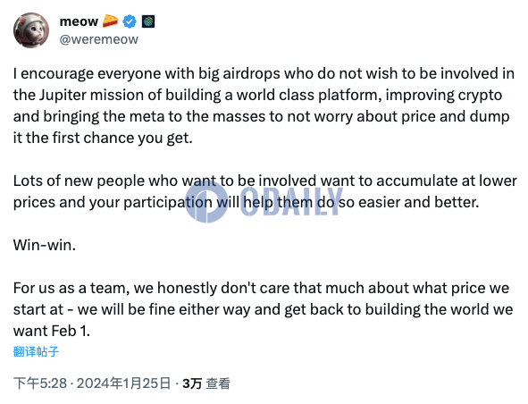Click the 2024年1月25日 post date

(123, 383)
